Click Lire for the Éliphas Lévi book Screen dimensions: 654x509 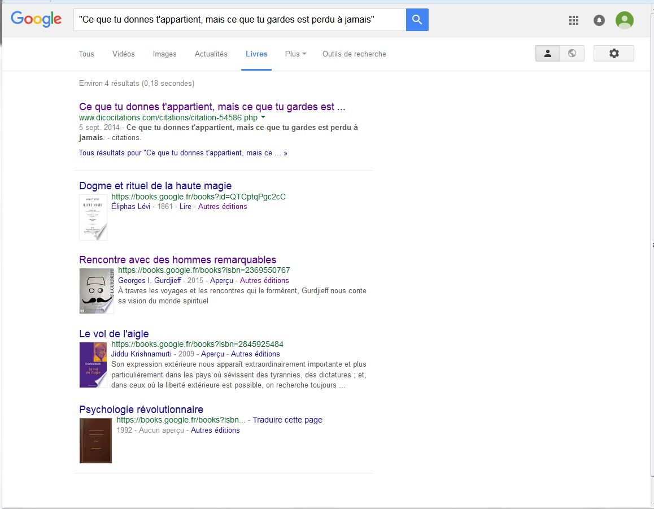(x=185, y=207)
